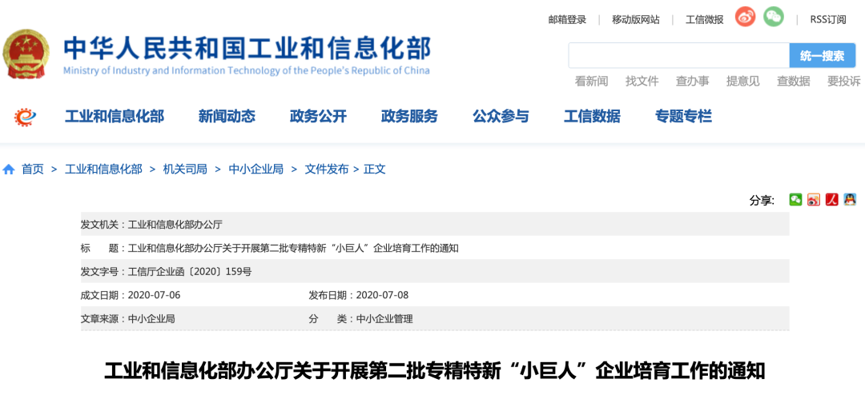
Task: Click the national emblem logo
Action: [x=25, y=54]
